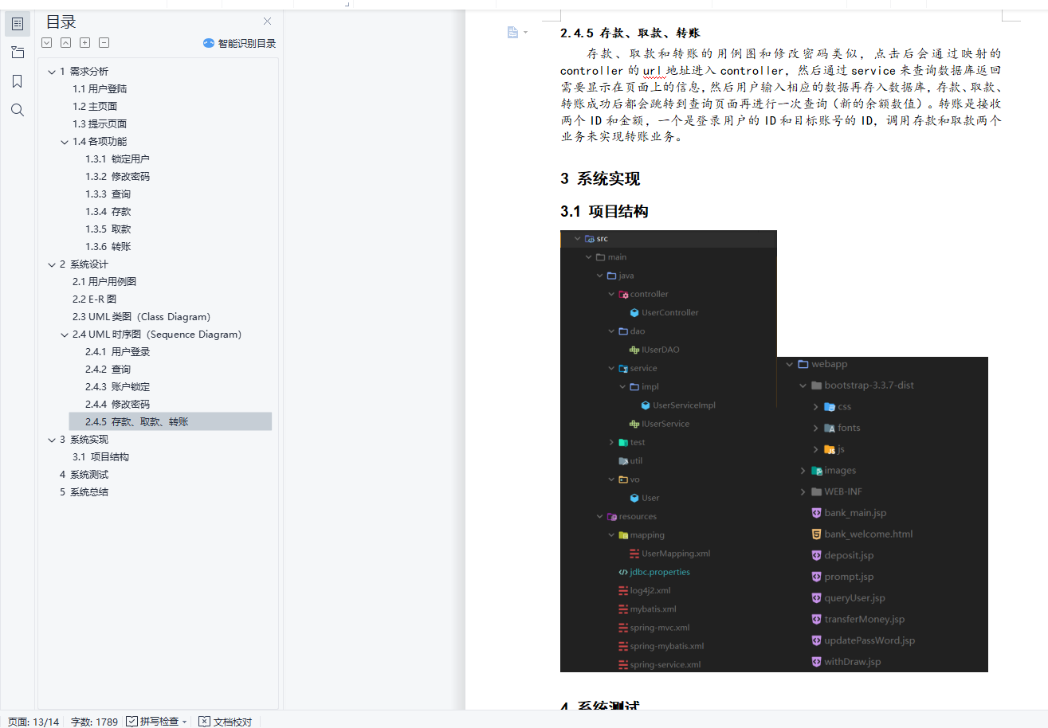The image size is (1048, 728).
Task: Click the page layout icon beside the document
Action: (x=513, y=33)
